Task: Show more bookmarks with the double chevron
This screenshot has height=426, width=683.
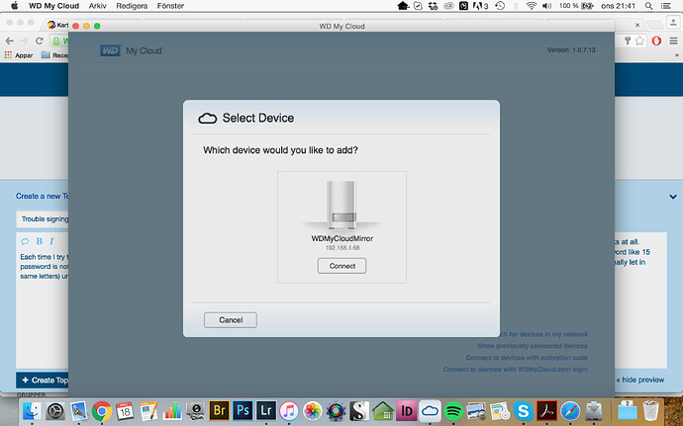Action: (x=676, y=55)
